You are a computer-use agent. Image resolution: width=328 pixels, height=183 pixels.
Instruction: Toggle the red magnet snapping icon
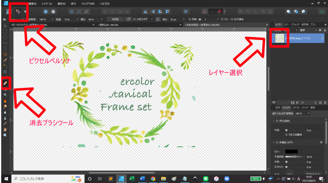pyautogui.click(x=219, y=12)
